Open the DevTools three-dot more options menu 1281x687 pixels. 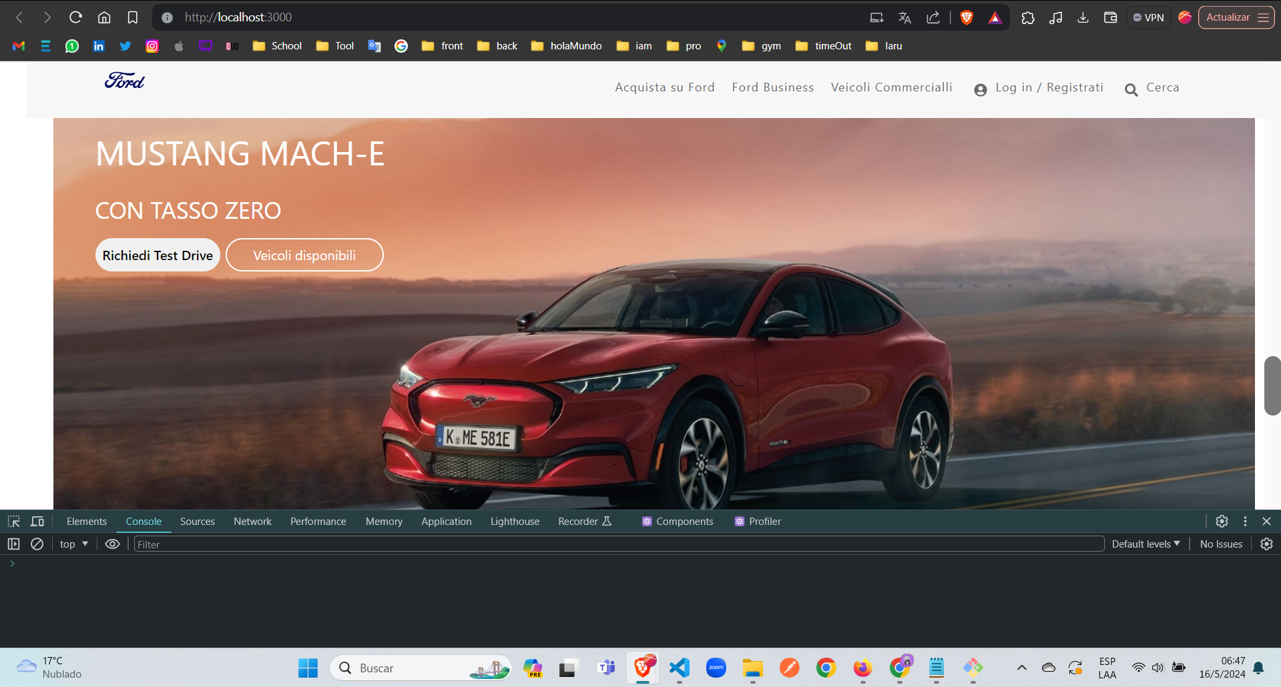point(1245,522)
